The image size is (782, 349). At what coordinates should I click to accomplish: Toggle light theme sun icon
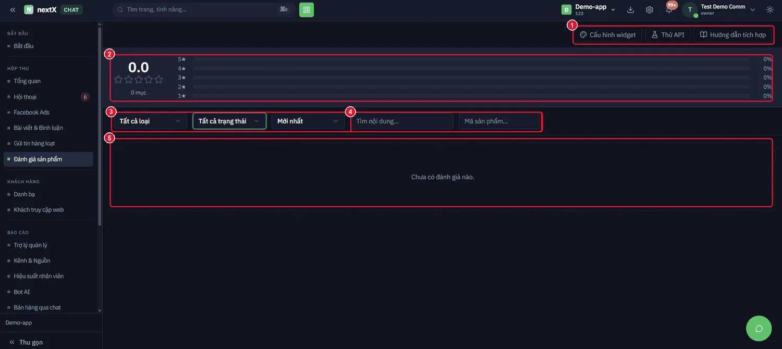(x=770, y=9)
